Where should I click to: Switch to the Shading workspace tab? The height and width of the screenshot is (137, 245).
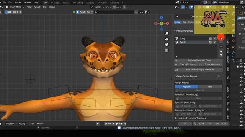pyautogui.click(x=90, y=3)
